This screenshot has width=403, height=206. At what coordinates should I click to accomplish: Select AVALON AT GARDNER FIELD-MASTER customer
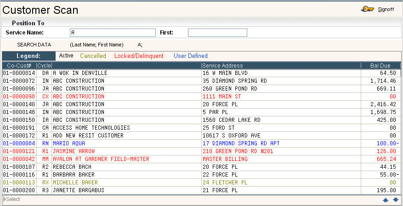coord(101,159)
